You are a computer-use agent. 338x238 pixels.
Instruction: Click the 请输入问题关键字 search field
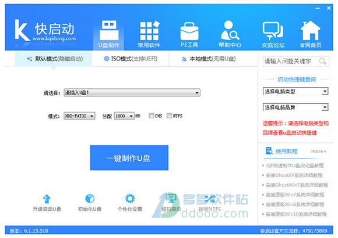(x=291, y=62)
